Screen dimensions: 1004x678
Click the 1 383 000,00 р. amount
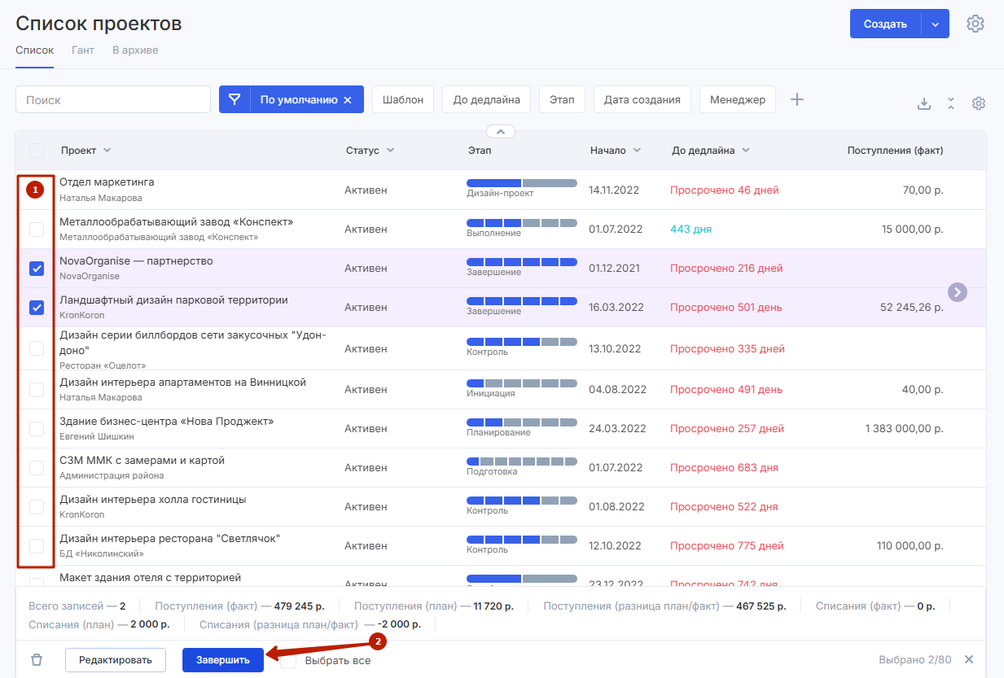(904, 429)
